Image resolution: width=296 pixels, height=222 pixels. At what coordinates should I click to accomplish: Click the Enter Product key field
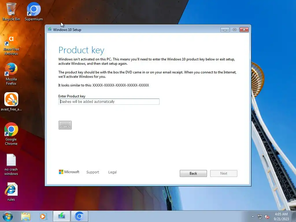coord(109,101)
